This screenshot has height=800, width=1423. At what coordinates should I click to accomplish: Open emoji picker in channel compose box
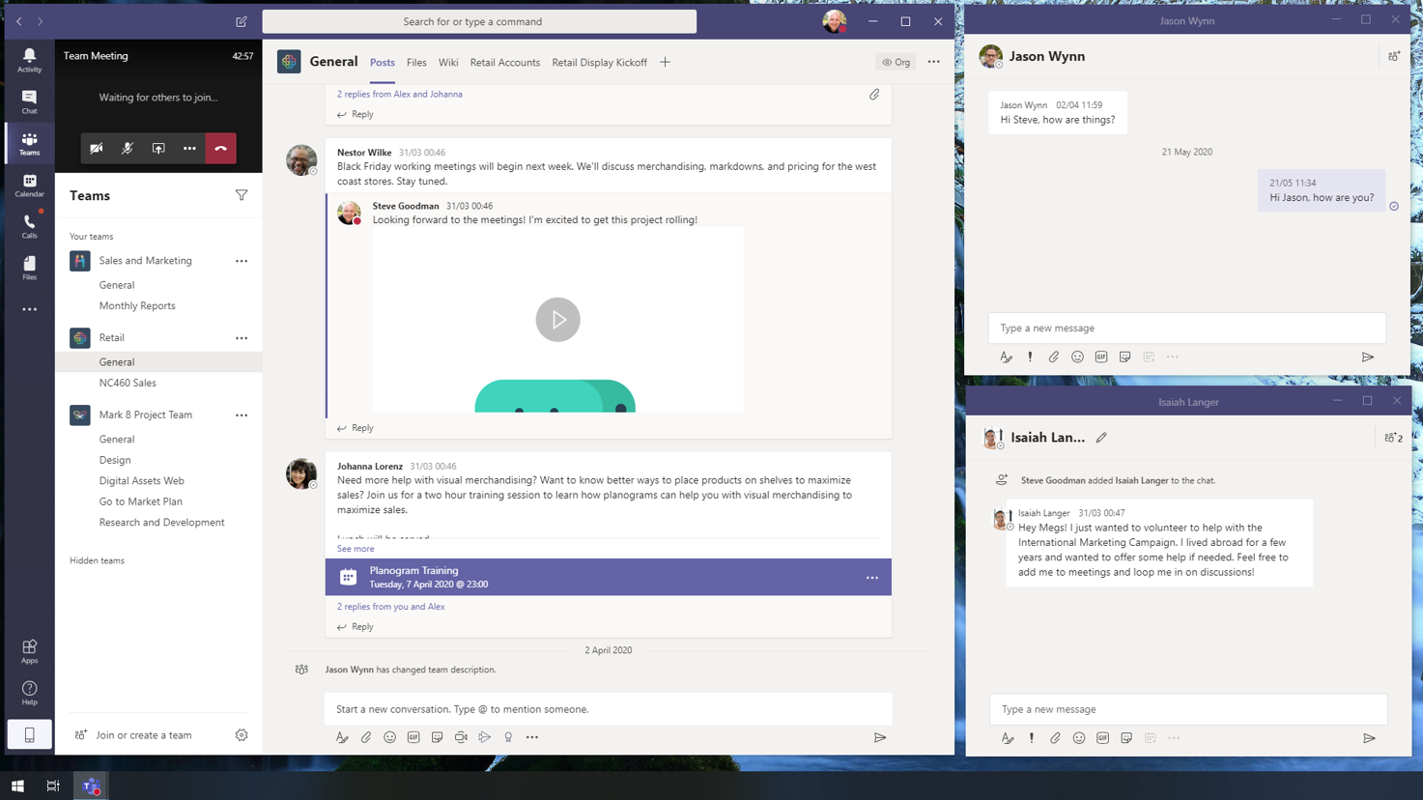(389, 737)
